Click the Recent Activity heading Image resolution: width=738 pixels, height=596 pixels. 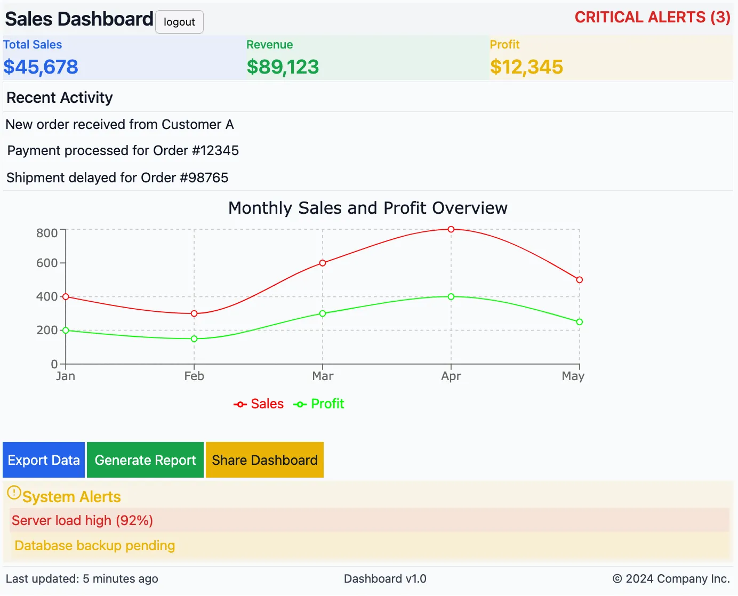(60, 98)
